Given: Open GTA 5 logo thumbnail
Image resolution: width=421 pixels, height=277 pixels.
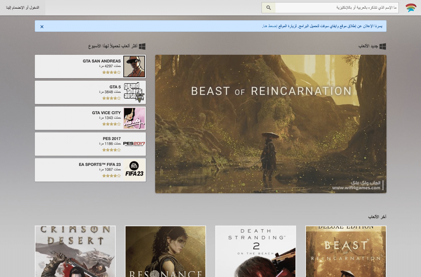Looking at the screenshot, I should coord(134,92).
